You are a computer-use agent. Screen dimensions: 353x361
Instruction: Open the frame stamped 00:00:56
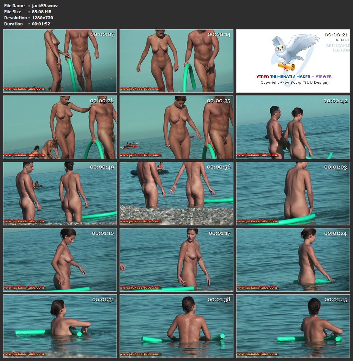[x=176, y=194]
